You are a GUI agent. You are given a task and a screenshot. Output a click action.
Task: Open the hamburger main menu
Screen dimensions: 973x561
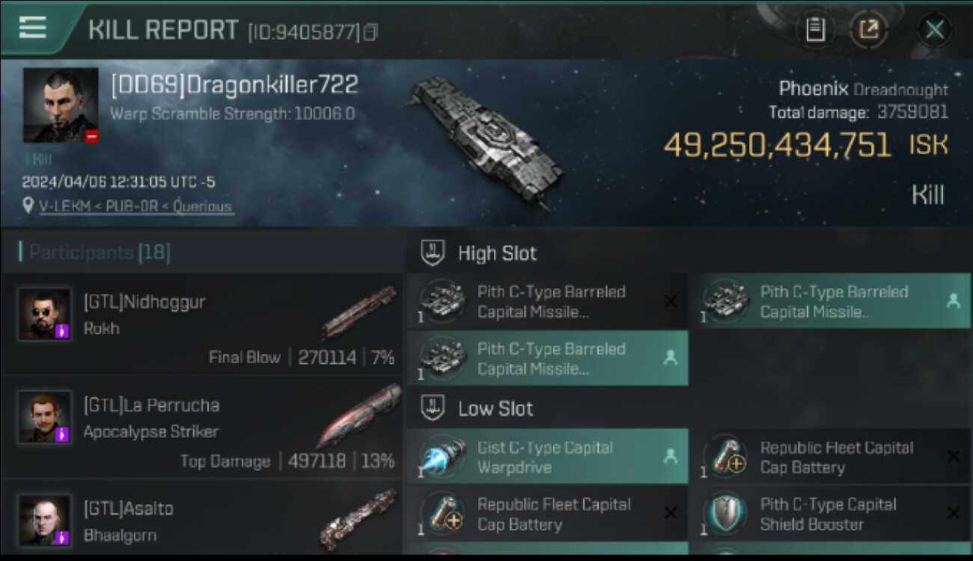32,28
